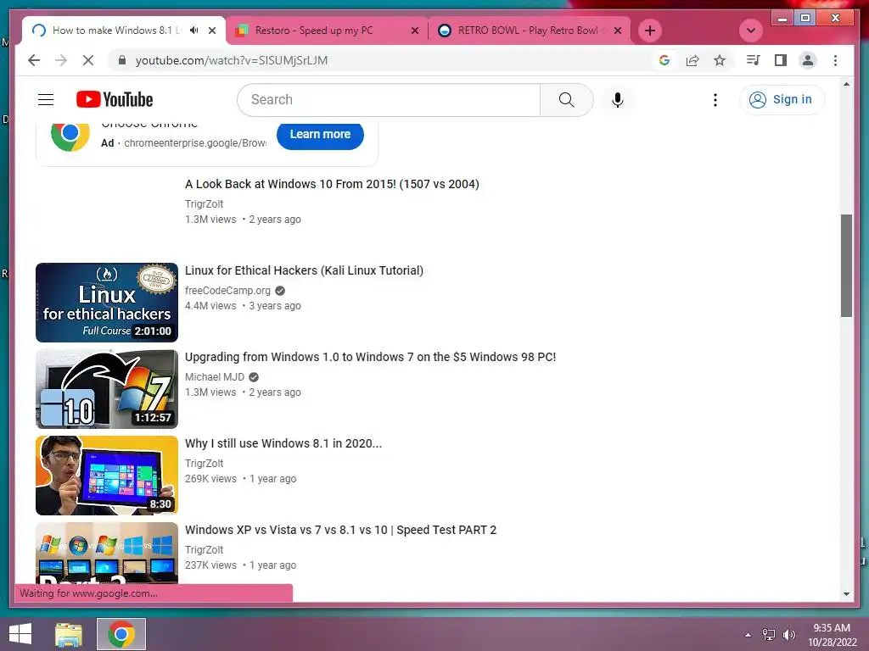
Task: Close the Restoro tab
Action: coord(414,31)
